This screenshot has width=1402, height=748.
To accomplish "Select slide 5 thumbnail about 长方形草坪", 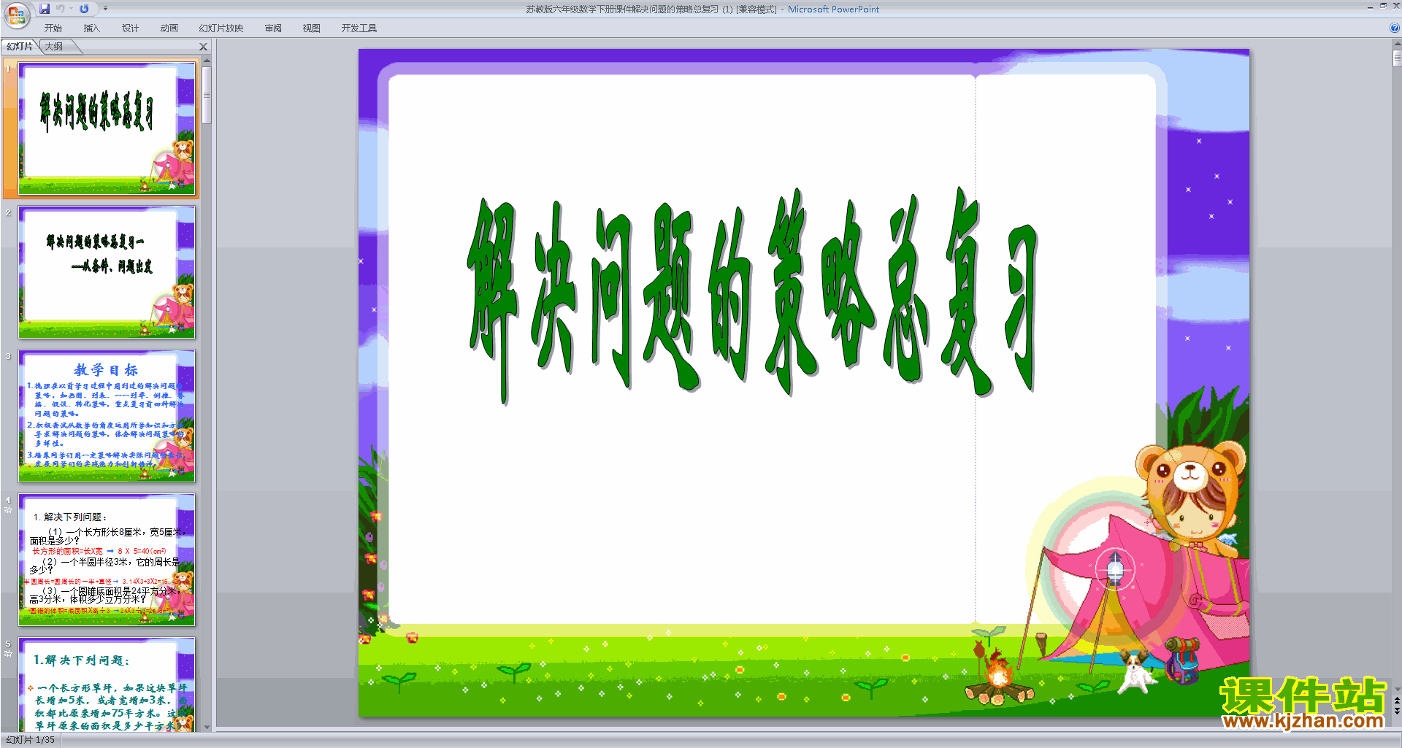I will pos(107,685).
